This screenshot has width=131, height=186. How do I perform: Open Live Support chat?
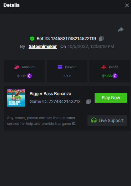(x=107, y=121)
